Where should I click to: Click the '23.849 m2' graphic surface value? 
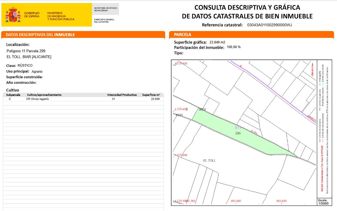click(217, 42)
